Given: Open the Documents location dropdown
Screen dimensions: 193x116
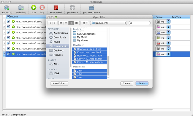Looking at the screenshot, I should pos(108,23).
